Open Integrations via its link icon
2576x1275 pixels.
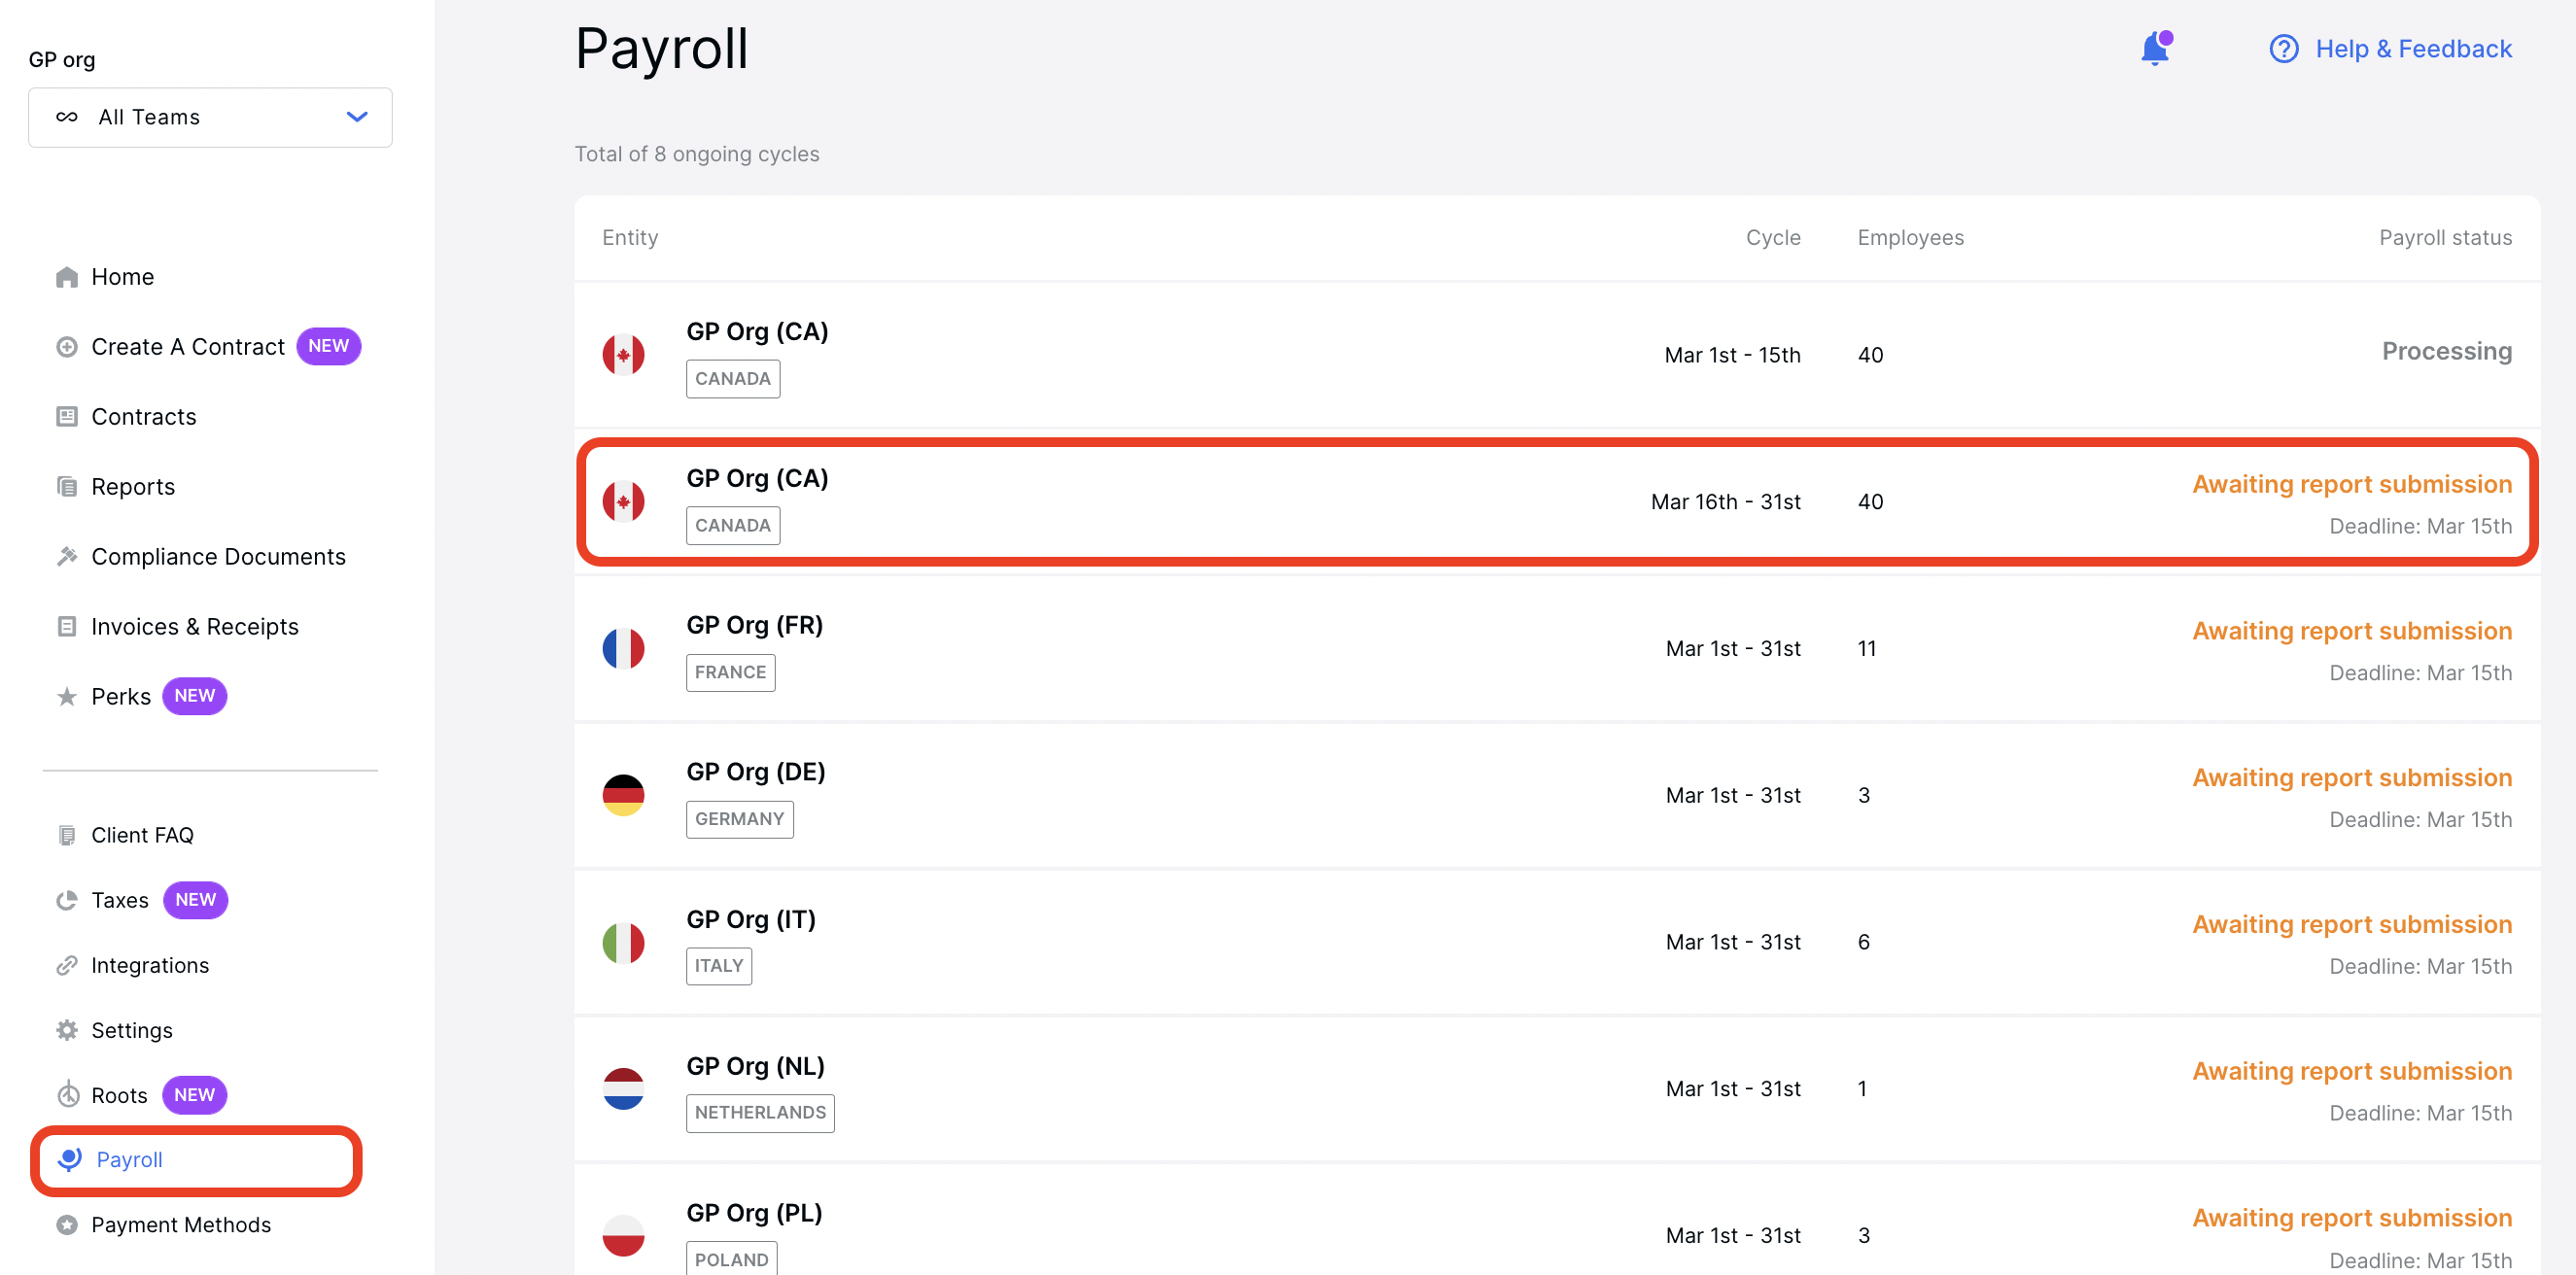[x=66, y=964]
